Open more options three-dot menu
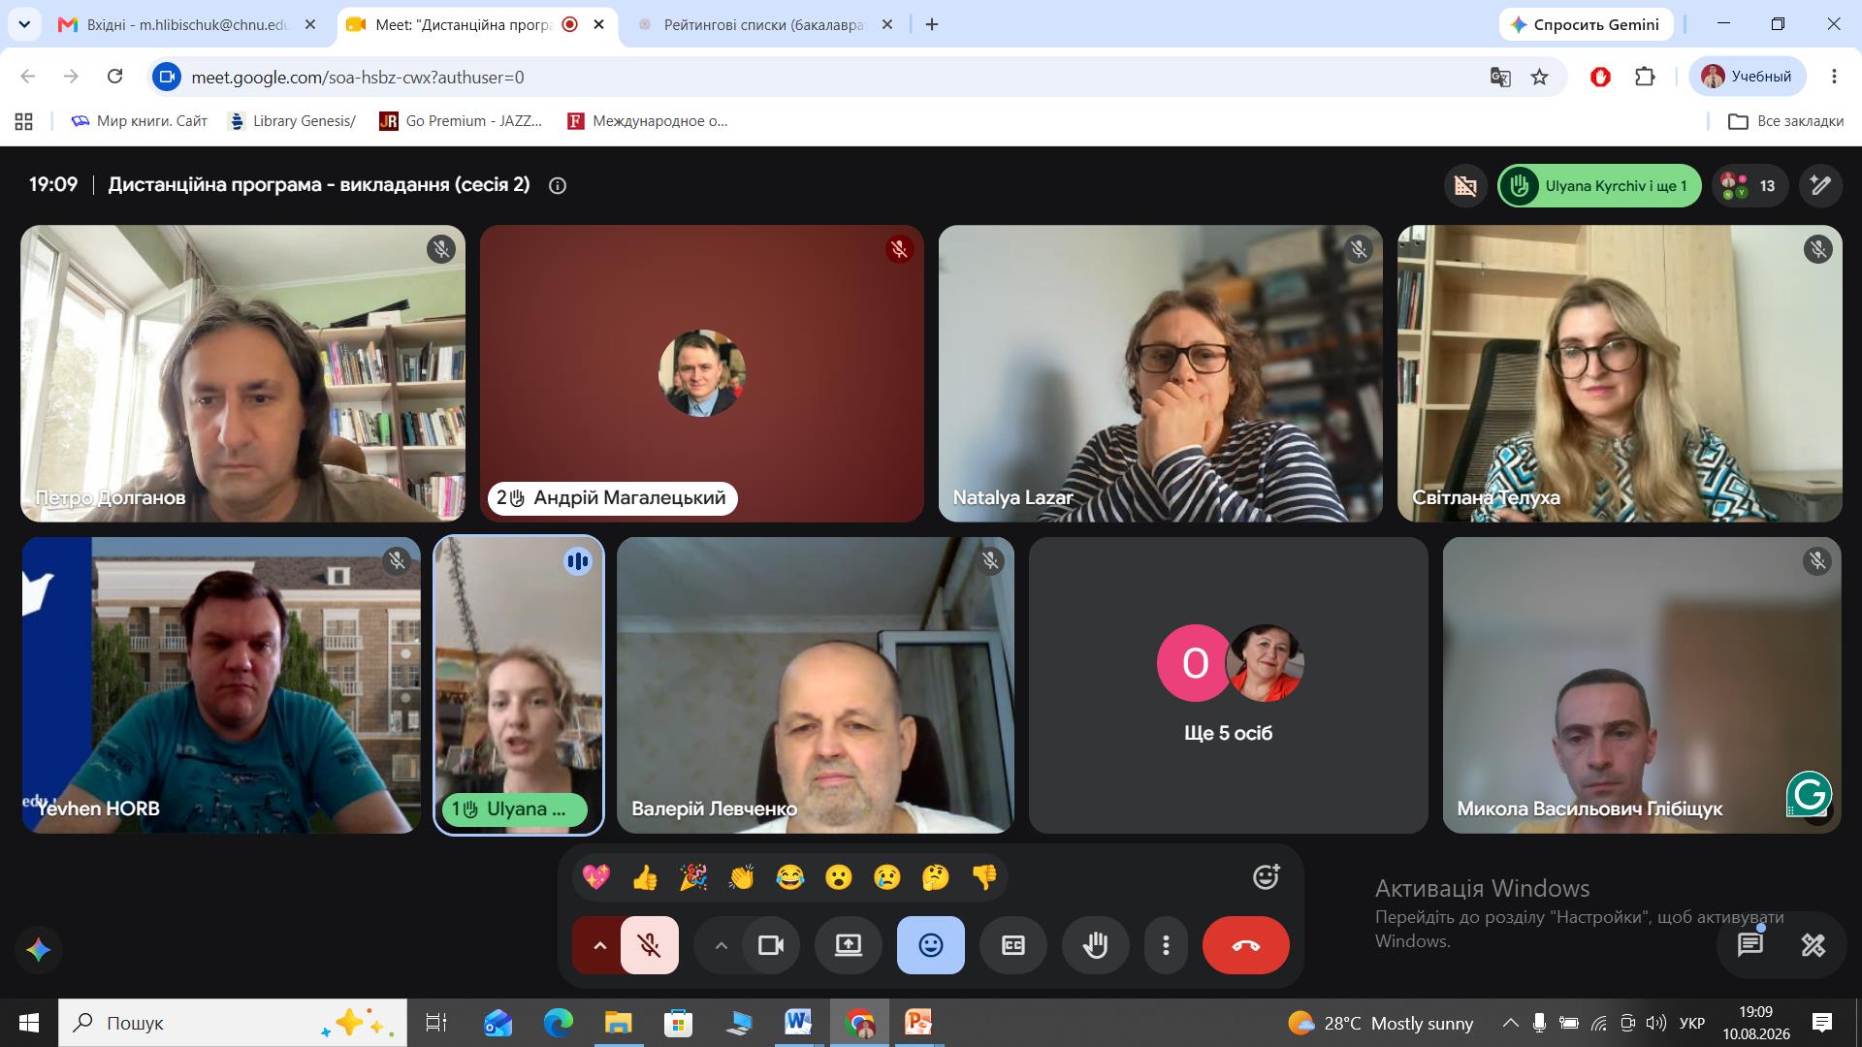The width and height of the screenshot is (1862, 1047). pos(1166,945)
